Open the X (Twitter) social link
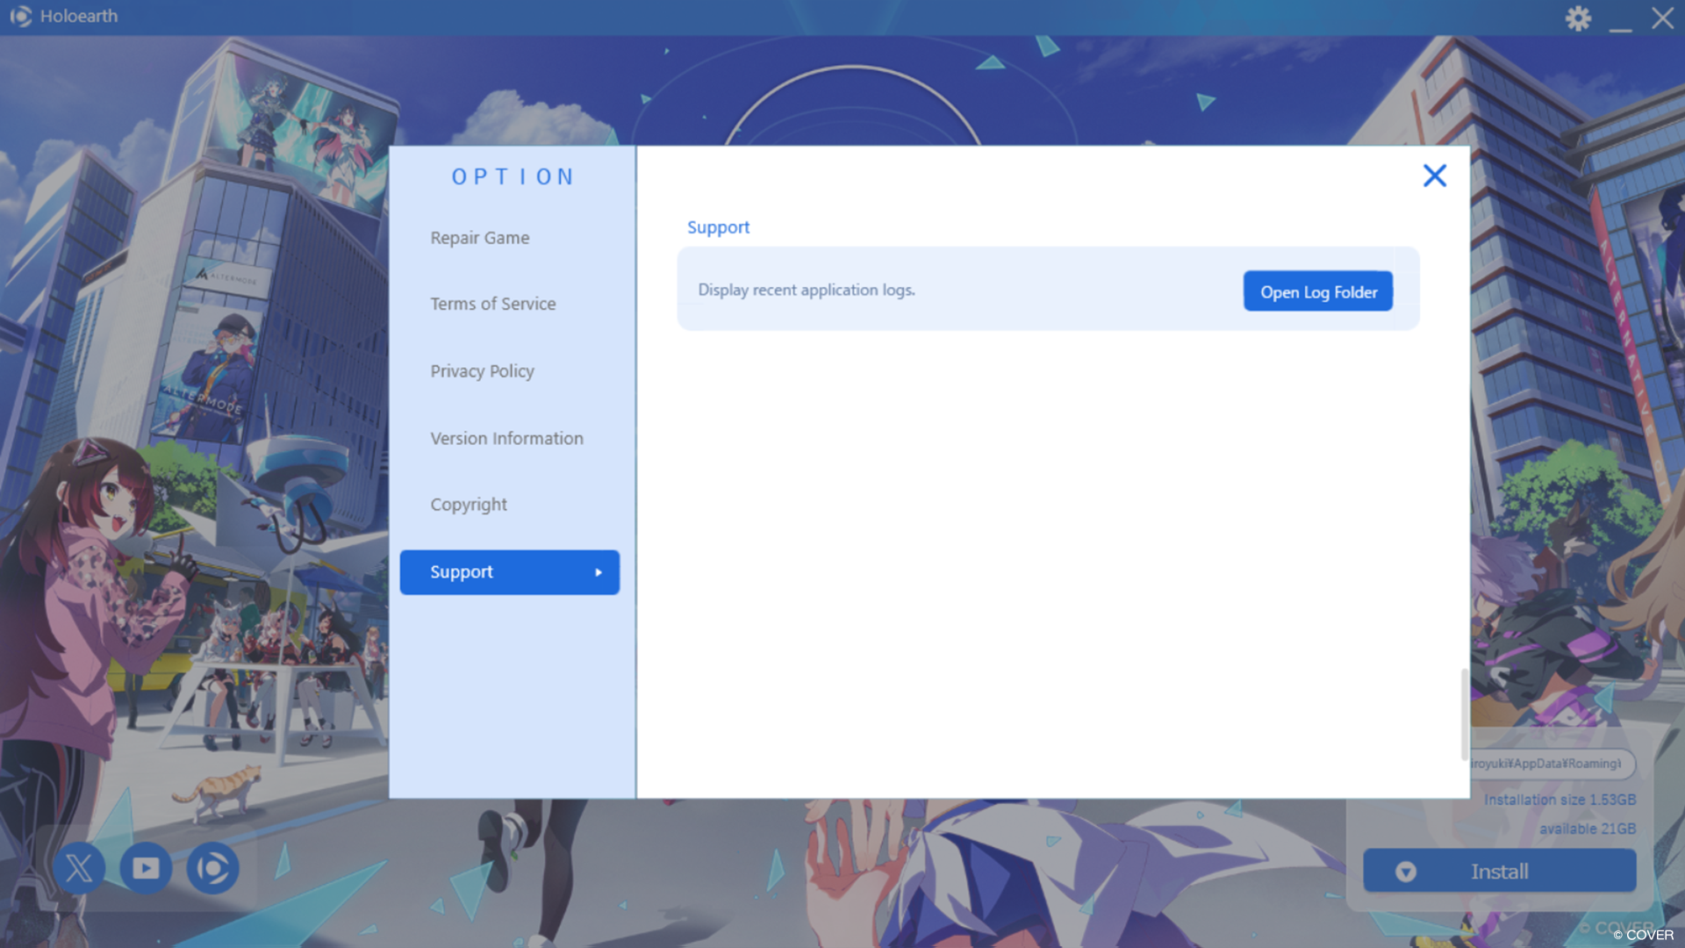Screen dimensions: 1685x948 [79, 868]
